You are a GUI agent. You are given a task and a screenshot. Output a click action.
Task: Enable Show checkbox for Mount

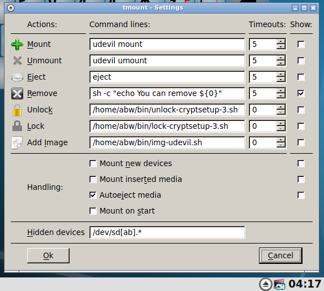click(301, 44)
